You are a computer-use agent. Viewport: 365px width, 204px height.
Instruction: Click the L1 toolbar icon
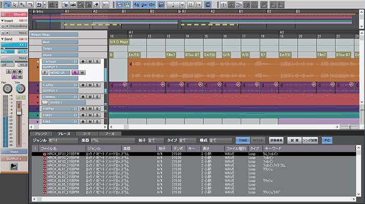coord(191,4)
